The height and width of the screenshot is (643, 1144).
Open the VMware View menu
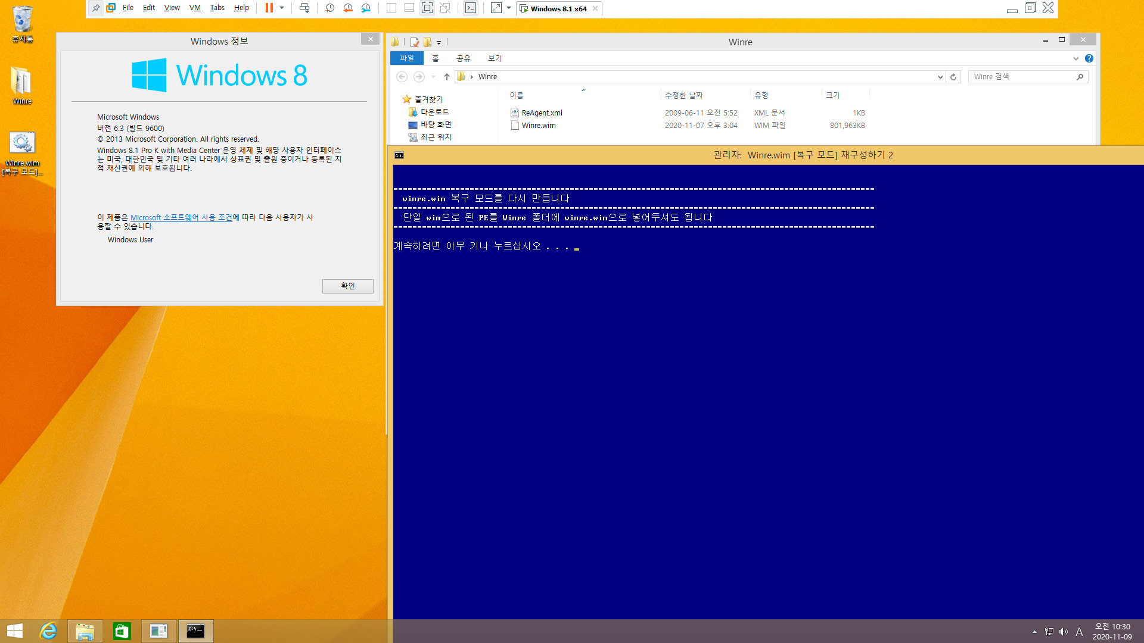[x=172, y=8]
